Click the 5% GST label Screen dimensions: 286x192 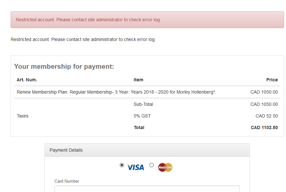pos(142,116)
